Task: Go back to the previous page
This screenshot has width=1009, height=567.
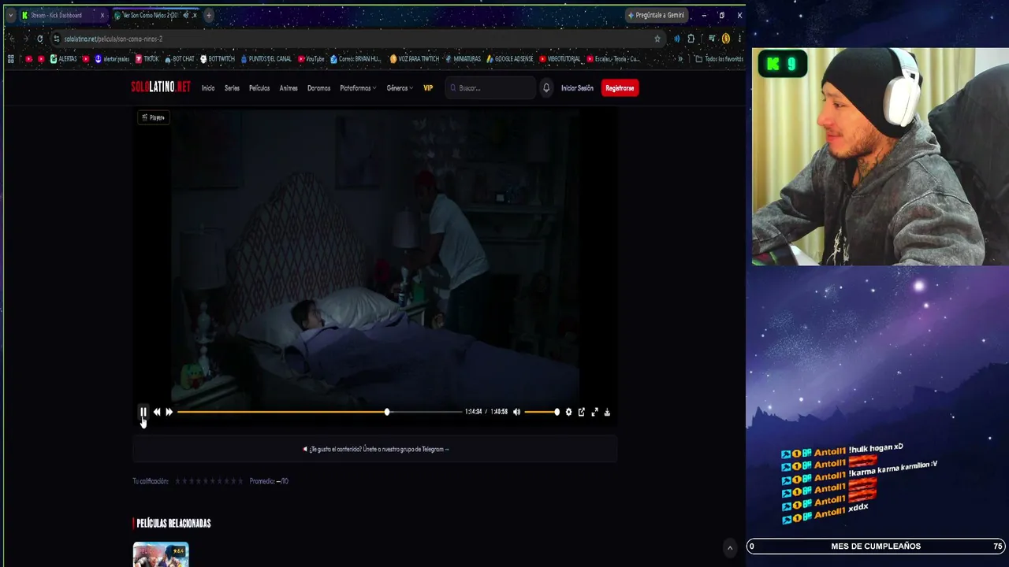Action: [11, 39]
